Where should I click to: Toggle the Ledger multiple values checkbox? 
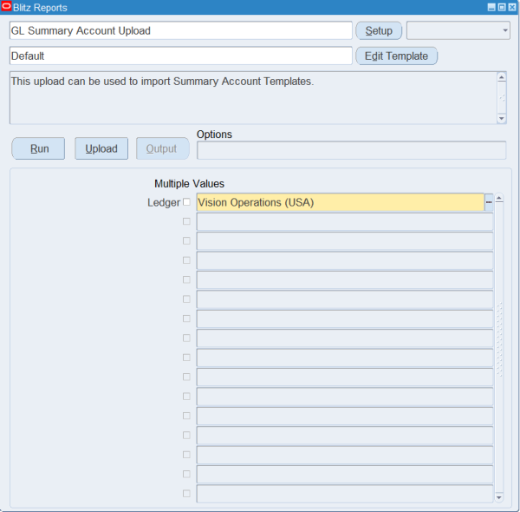pyautogui.click(x=186, y=202)
